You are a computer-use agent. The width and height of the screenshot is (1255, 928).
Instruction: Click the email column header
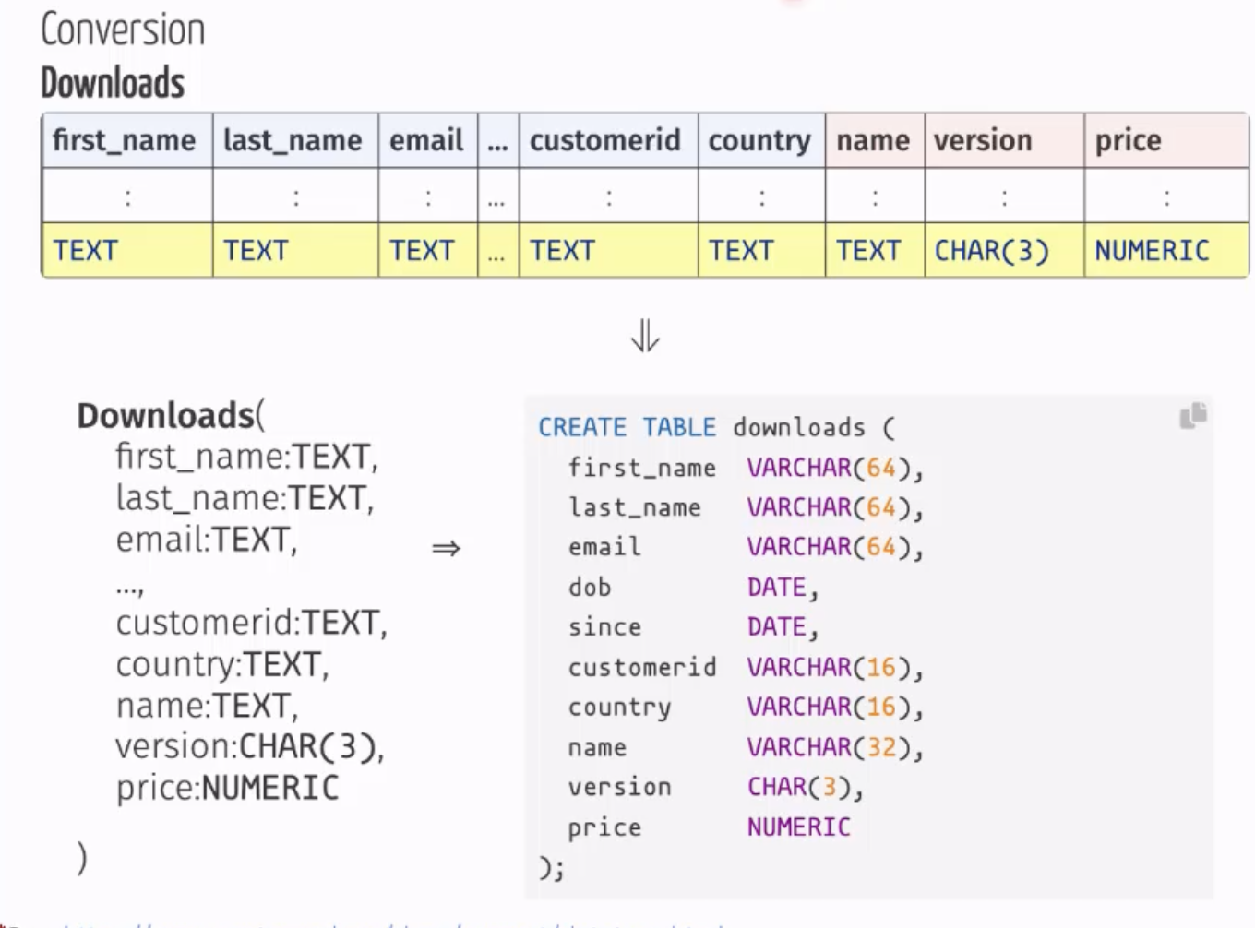[426, 140]
